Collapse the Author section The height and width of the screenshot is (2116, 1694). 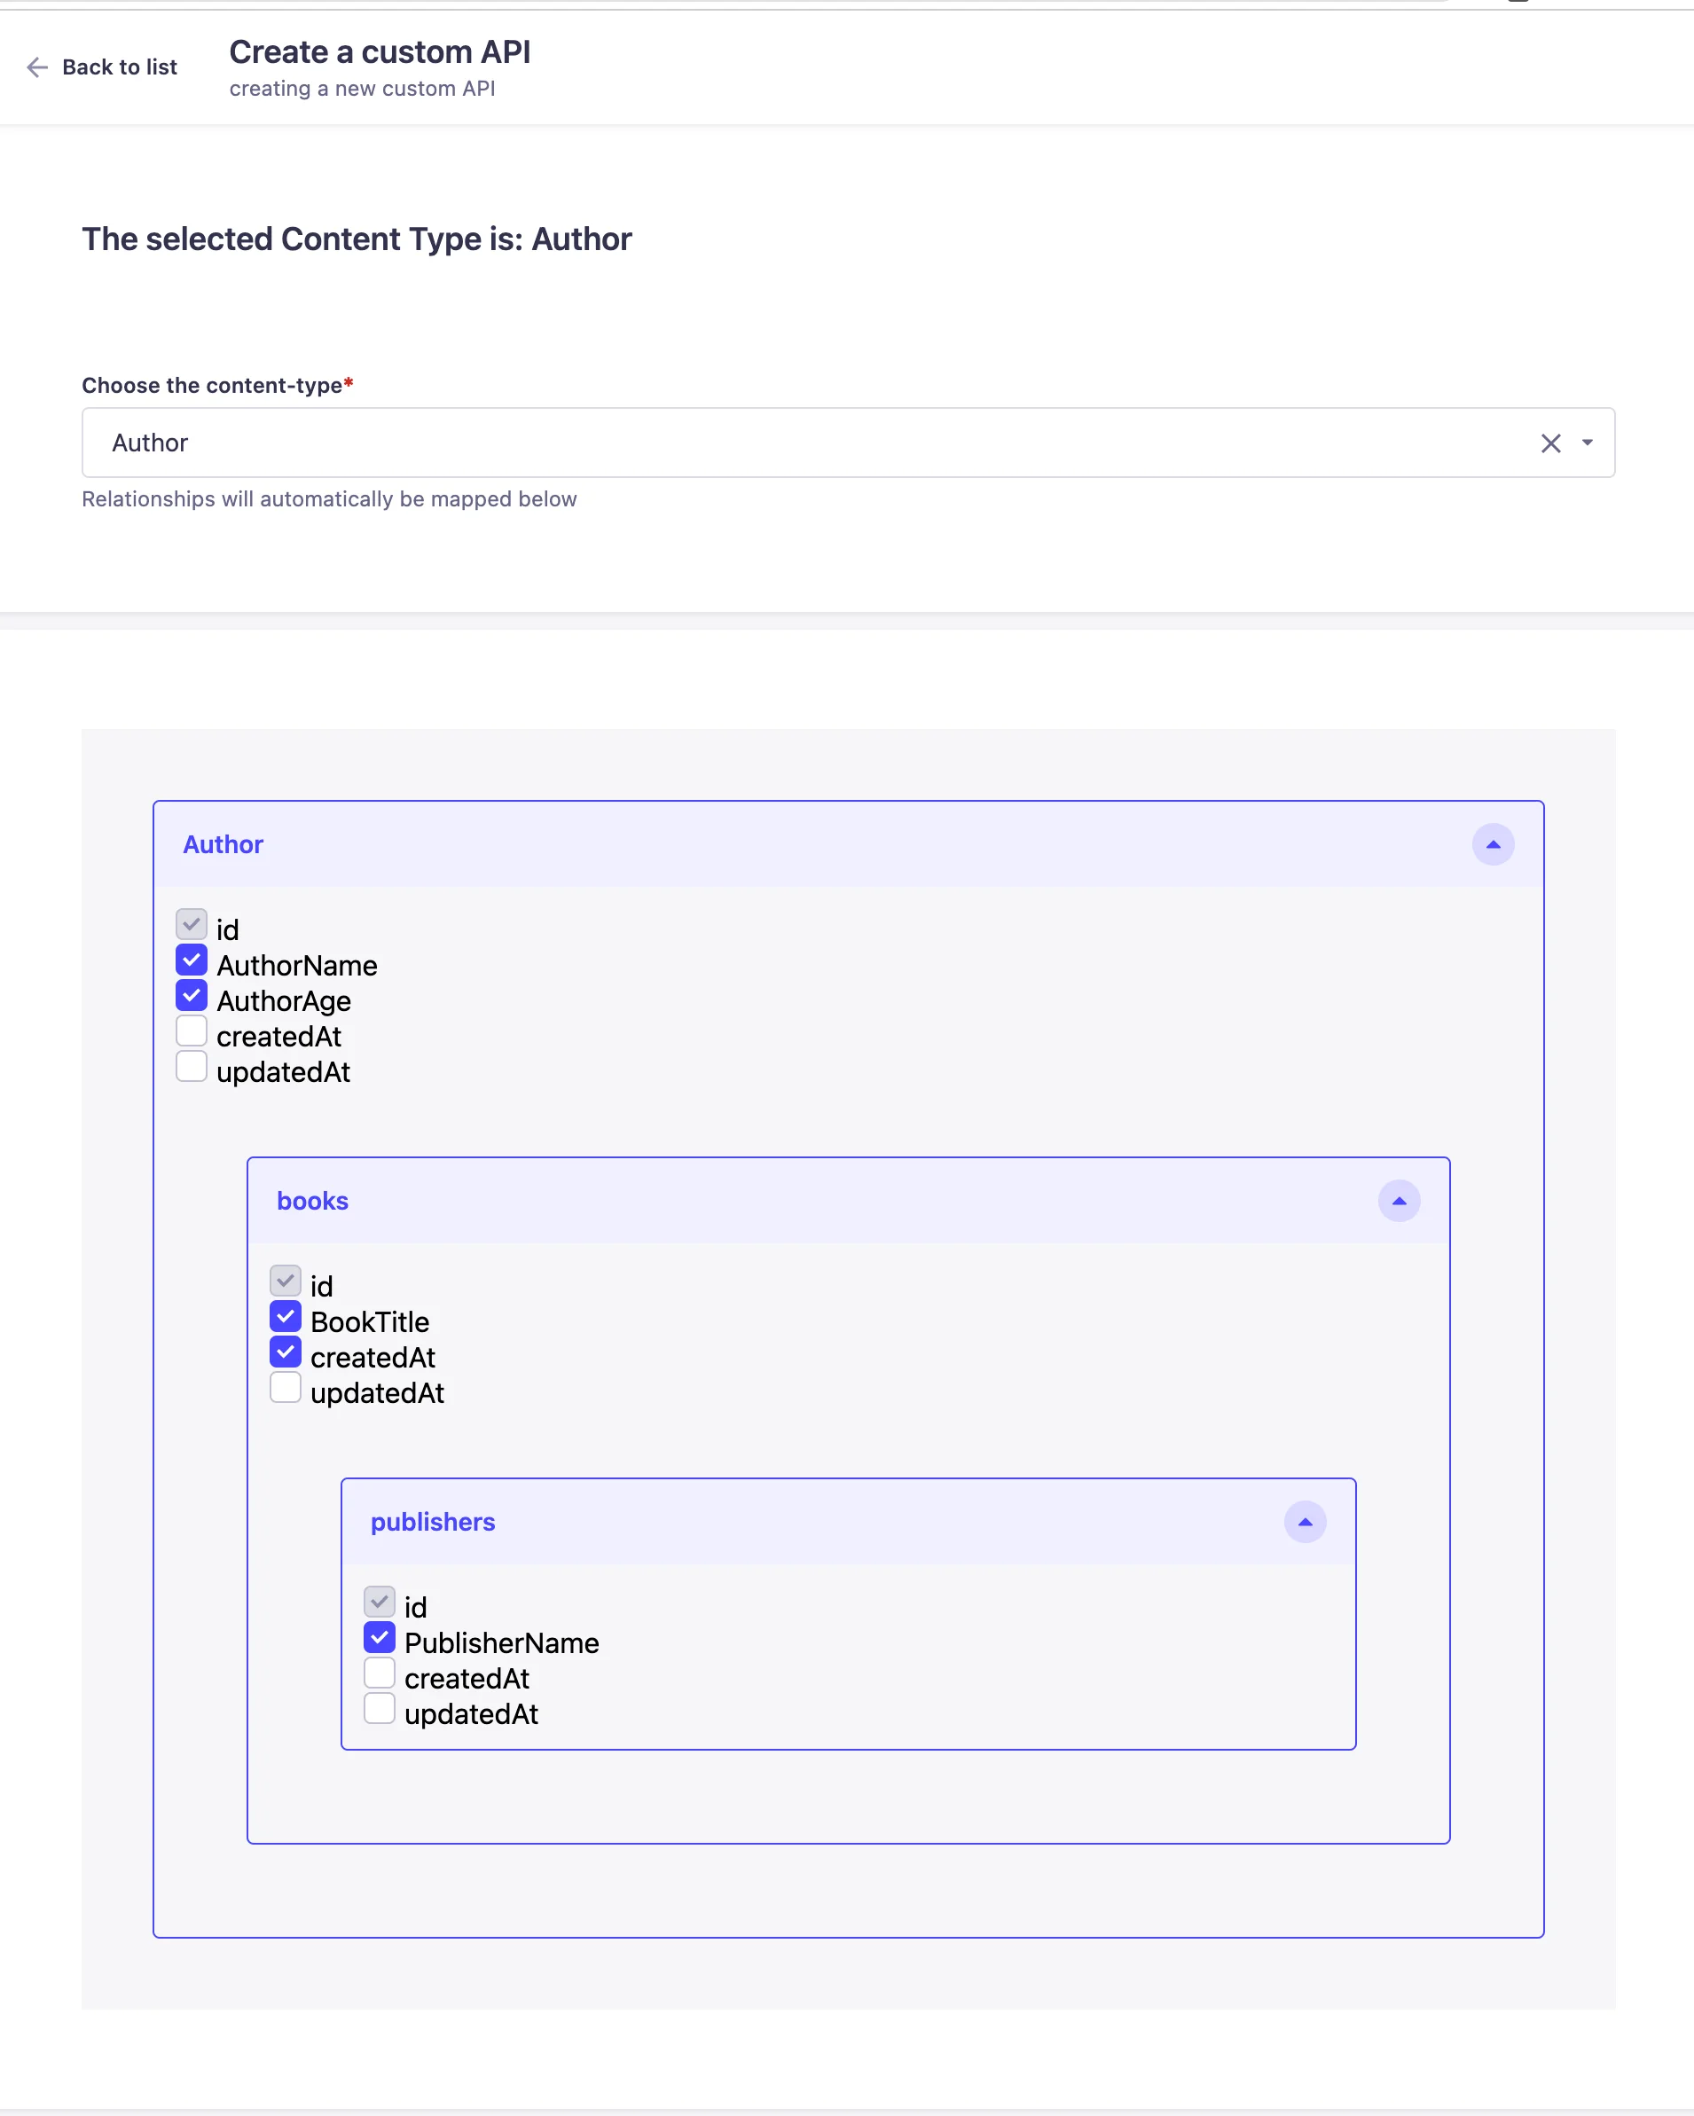pos(1492,844)
